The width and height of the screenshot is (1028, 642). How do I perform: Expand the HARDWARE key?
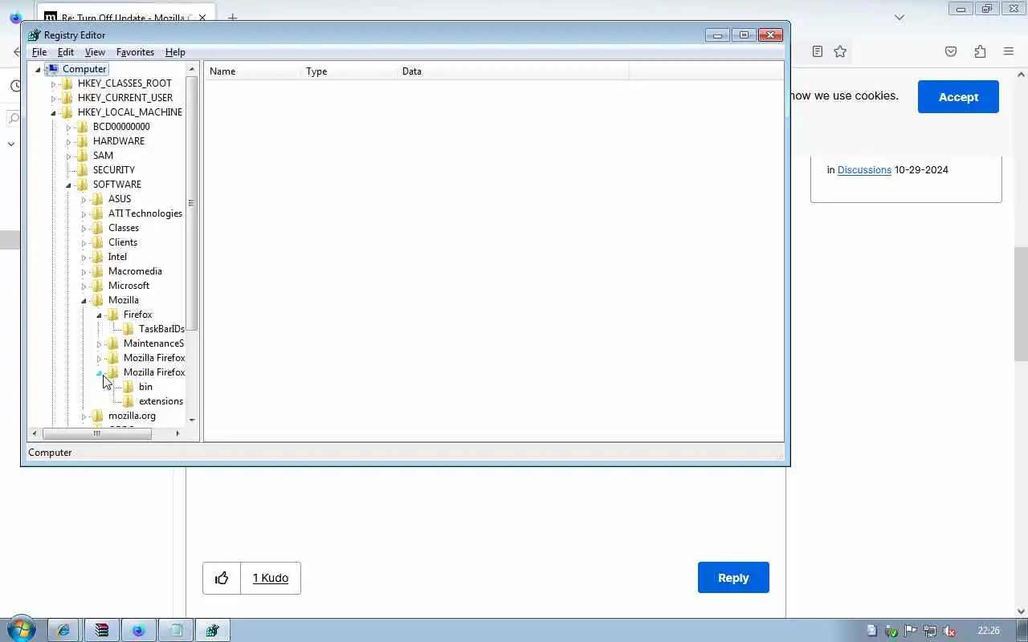(69, 141)
